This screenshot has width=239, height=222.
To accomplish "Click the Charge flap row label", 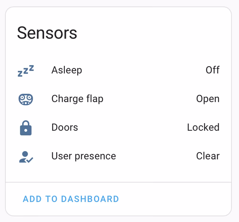I will click(x=78, y=98).
